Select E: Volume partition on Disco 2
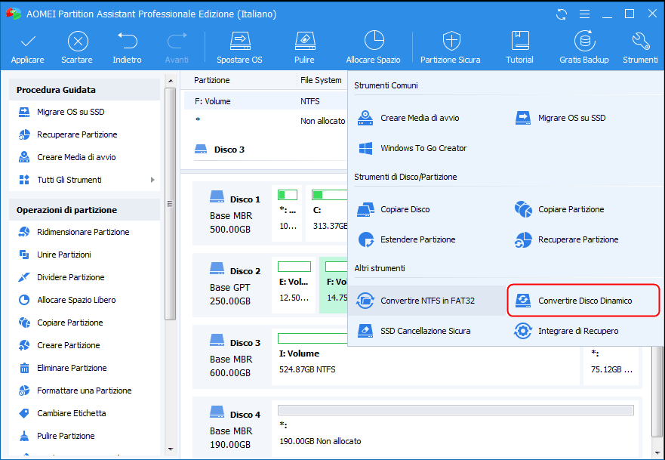The width and height of the screenshot is (665, 460). (x=294, y=286)
